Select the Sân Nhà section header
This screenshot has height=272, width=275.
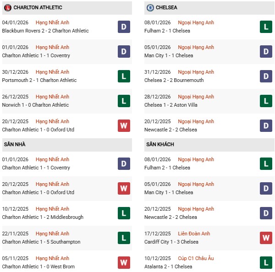click(x=15, y=144)
